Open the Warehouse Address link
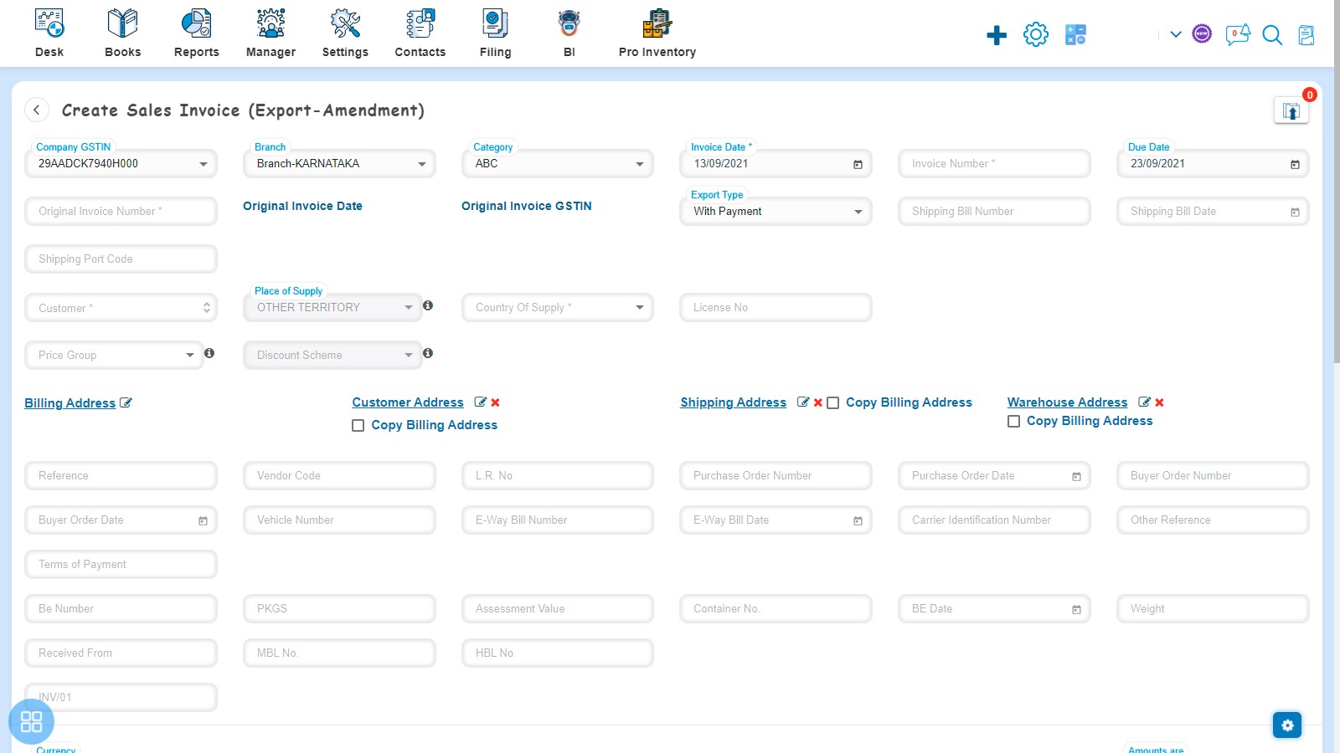 [x=1067, y=402]
